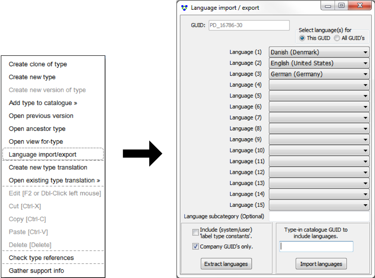Open the English (United States) language dropdown
The width and height of the screenshot is (375, 278).
pos(365,63)
